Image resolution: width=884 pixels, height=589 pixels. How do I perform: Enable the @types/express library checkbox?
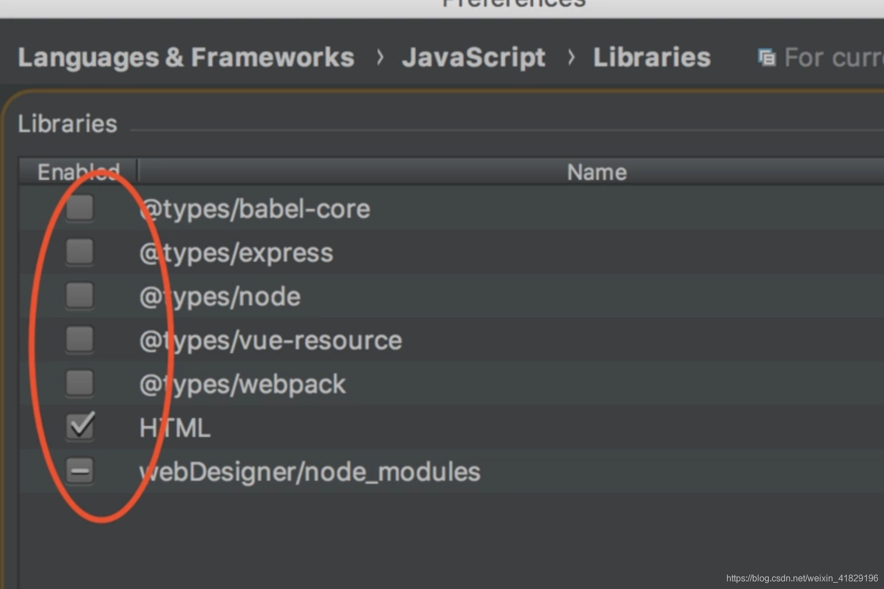(80, 251)
